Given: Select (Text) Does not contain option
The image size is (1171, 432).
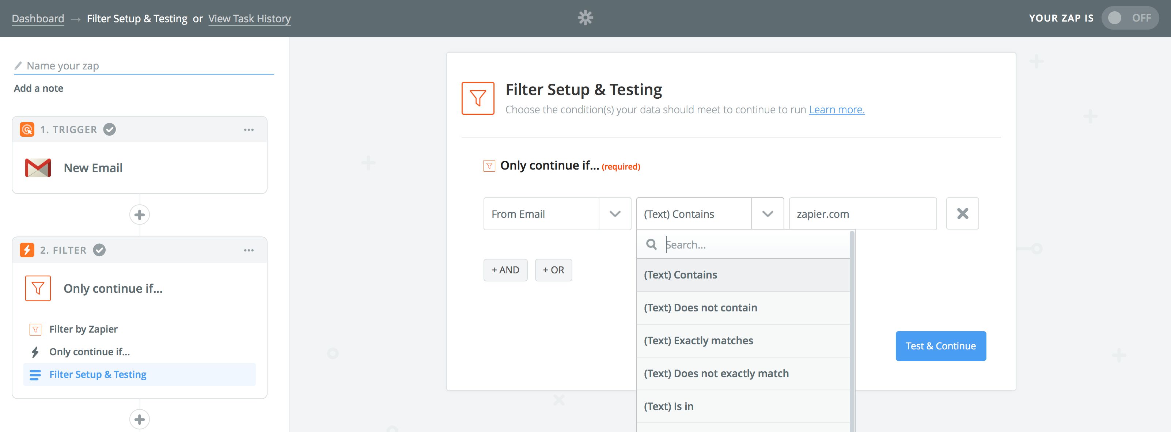Looking at the screenshot, I should pos(700,308).
